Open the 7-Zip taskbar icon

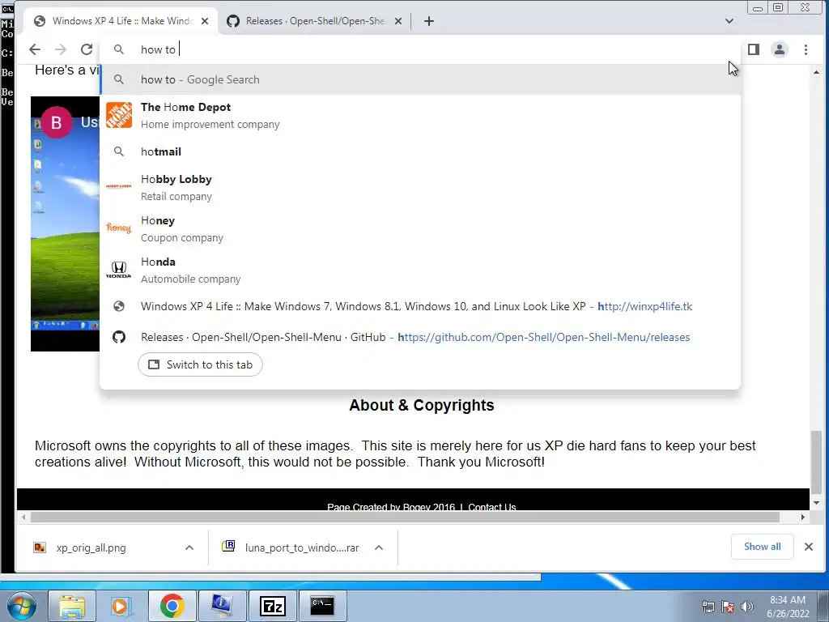point(273,606)
